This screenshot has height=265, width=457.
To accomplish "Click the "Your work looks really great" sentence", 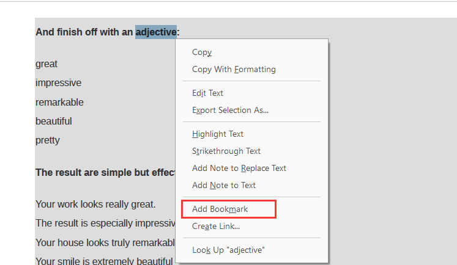I will 95,205.
